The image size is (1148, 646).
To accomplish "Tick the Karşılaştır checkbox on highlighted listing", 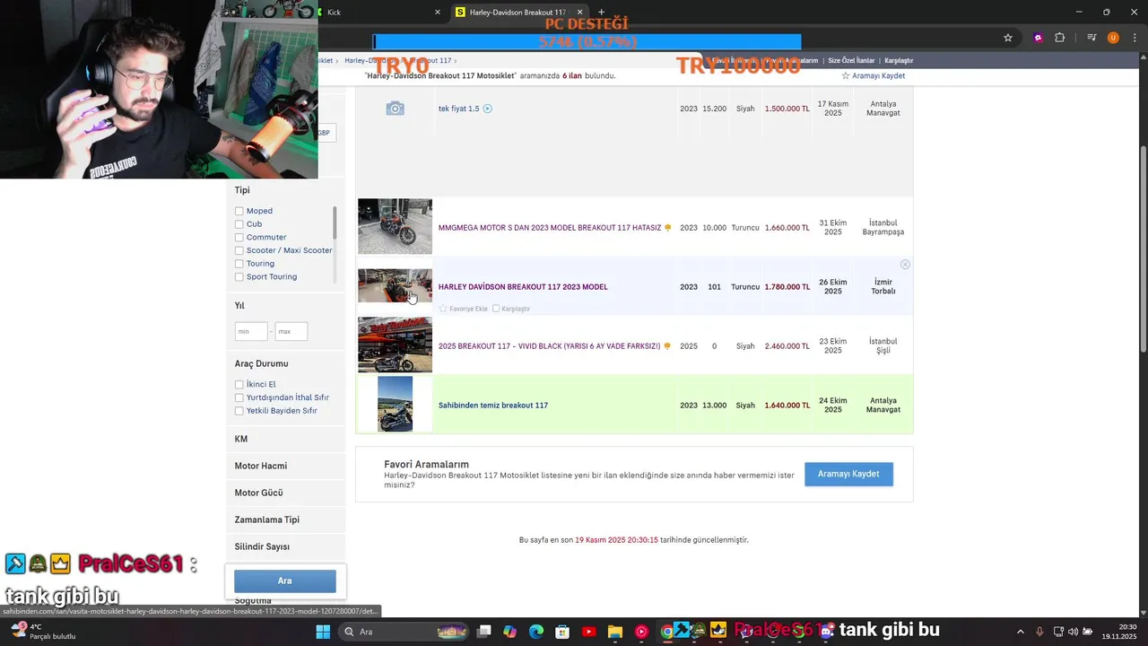I will click(x=496, y=309).
